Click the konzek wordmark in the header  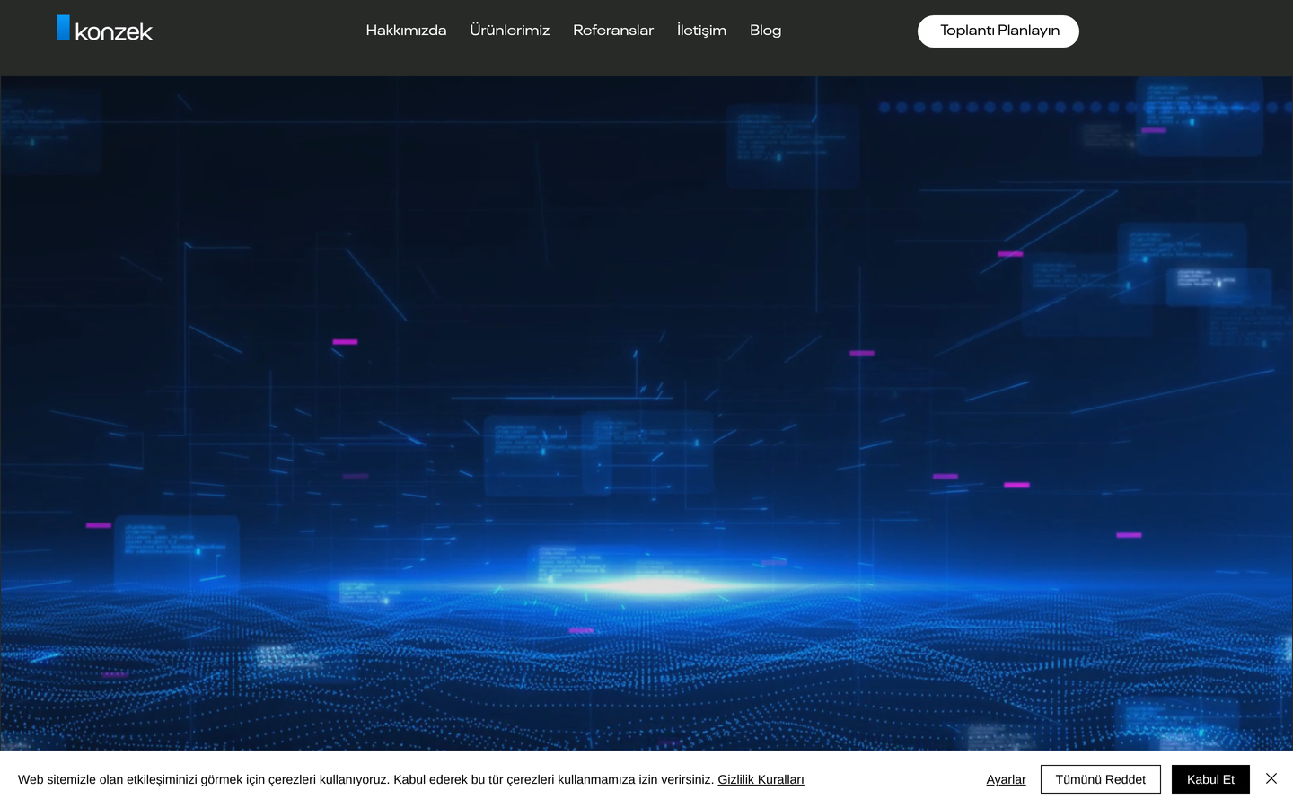click(x=114, y=32)
